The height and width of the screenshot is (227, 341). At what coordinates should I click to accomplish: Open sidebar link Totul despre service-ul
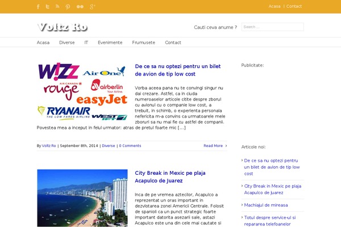(x=269, y=221)
